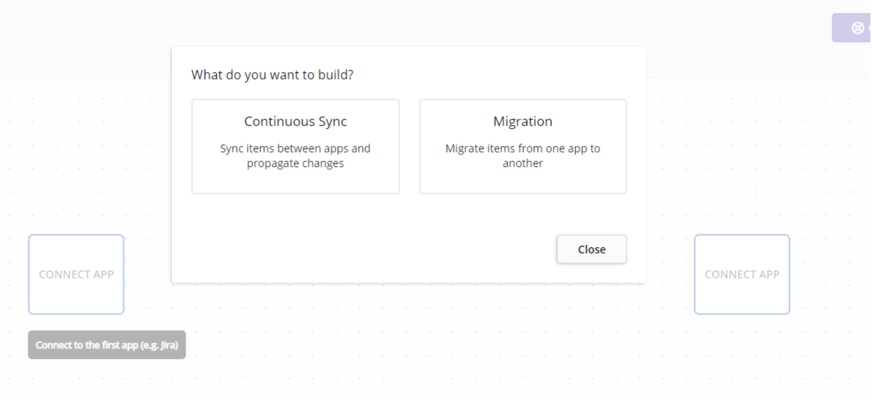Click the life-ring icon in purple toolbar
Image resolution: width=872 pixels, height=419 pixels.
858,28
